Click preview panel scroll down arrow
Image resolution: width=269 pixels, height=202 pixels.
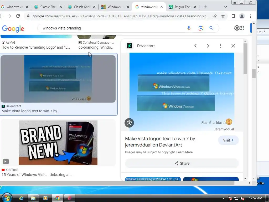coord(245,179)
